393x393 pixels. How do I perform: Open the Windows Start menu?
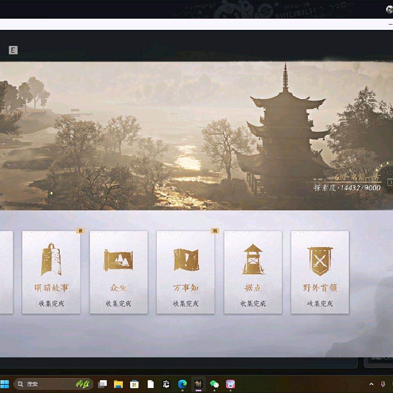4,384
